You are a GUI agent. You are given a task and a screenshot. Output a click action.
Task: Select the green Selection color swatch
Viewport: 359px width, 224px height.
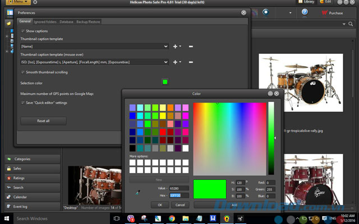coord(165,82)
